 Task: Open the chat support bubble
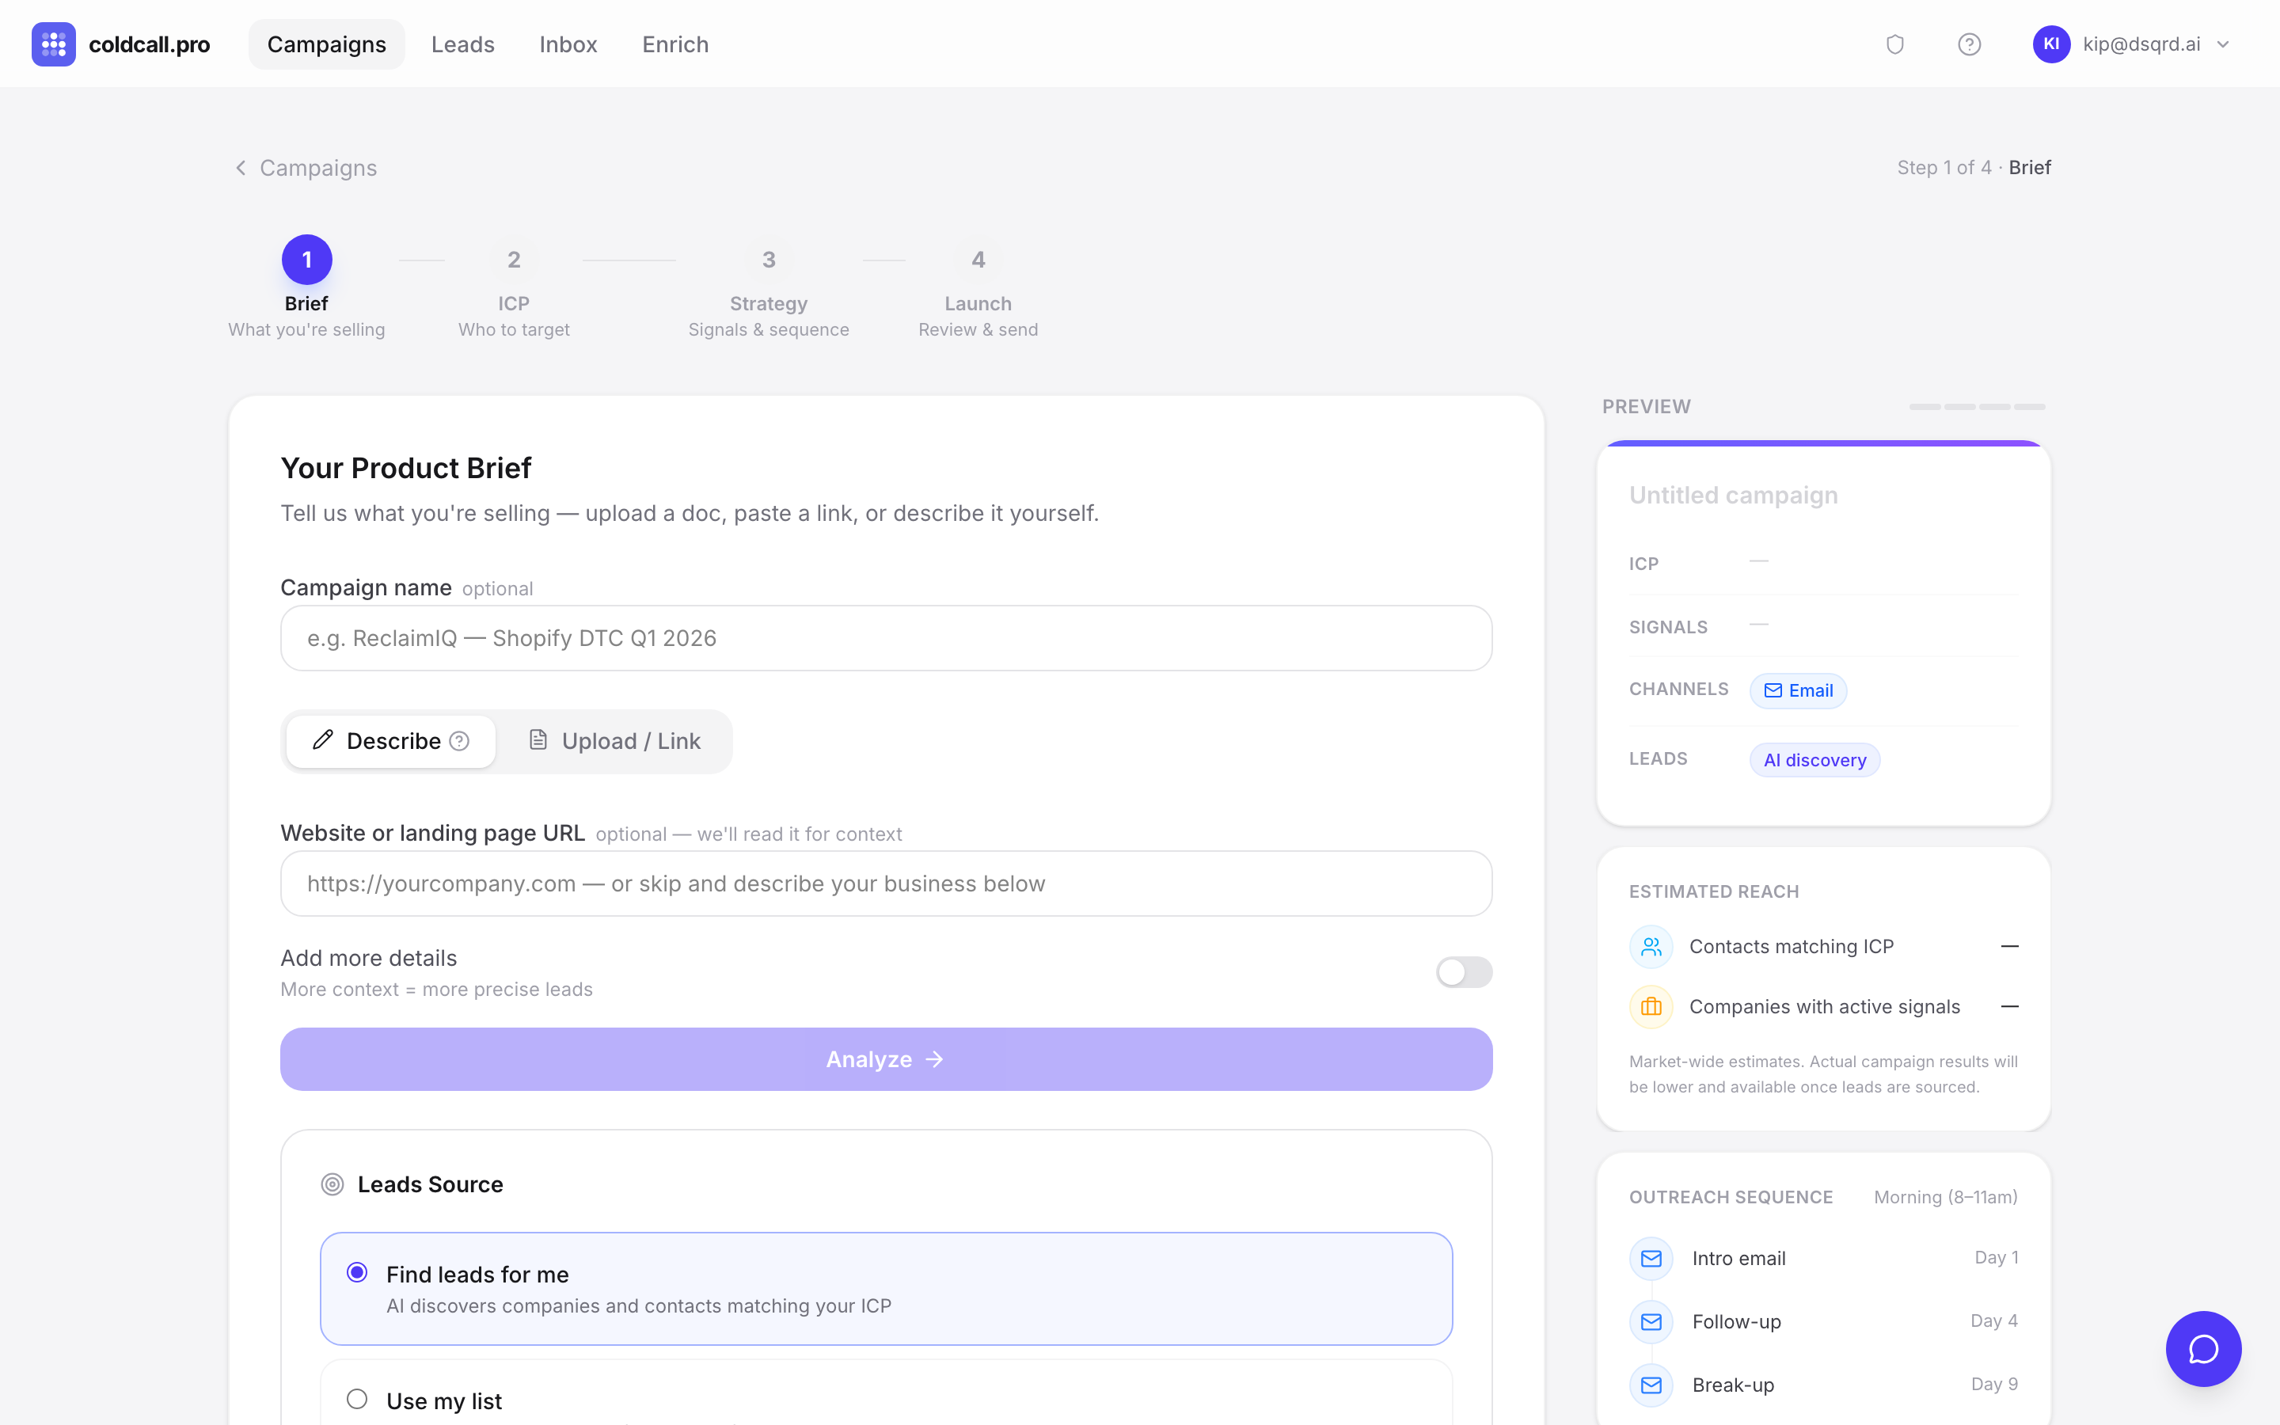click(2202, 1349)
